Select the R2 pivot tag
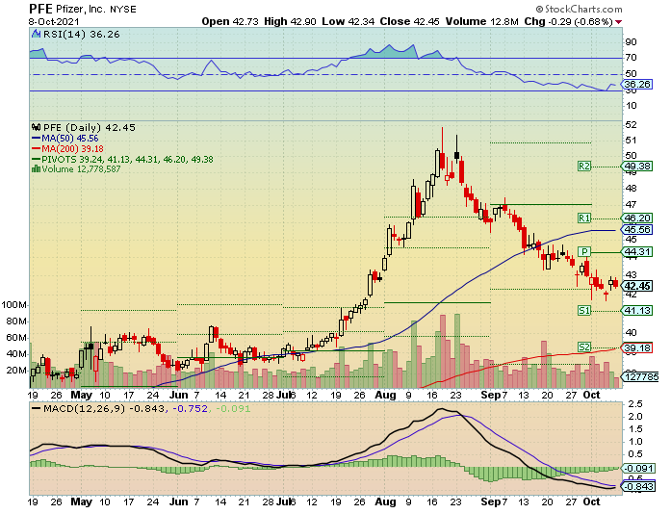This screenshot has height=514, width=671. 584,167
